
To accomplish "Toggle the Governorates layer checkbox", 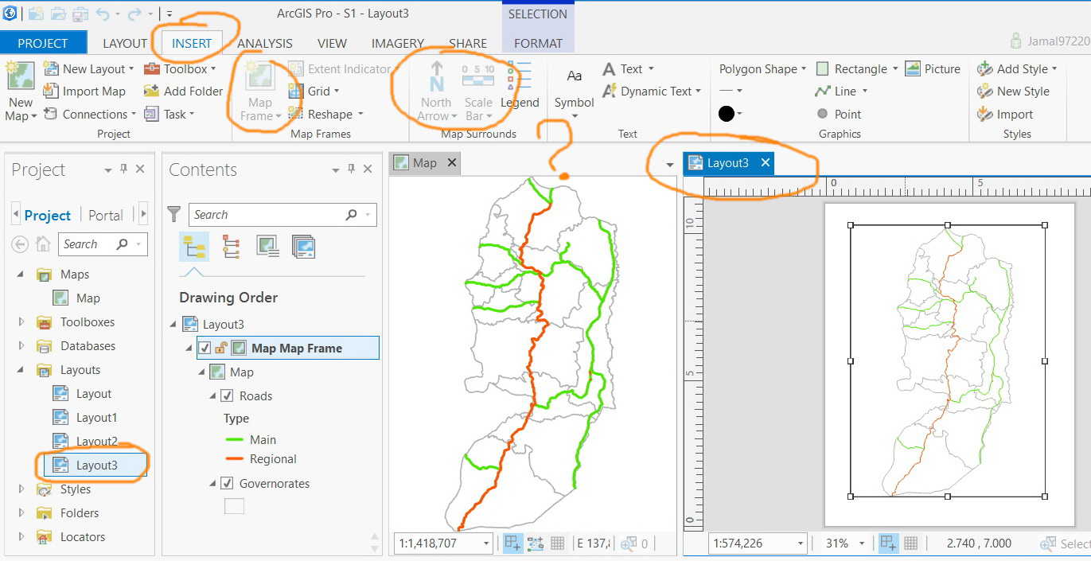I will click(227, 483).
